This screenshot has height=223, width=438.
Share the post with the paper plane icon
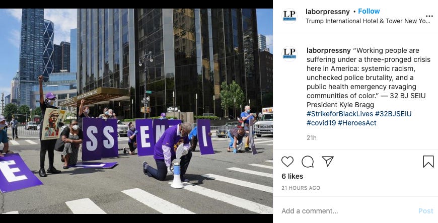tap(328, 161)
